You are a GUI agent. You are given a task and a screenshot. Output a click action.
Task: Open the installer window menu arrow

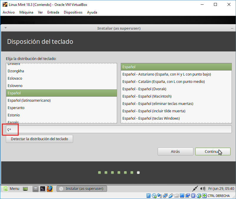[6, 28]
